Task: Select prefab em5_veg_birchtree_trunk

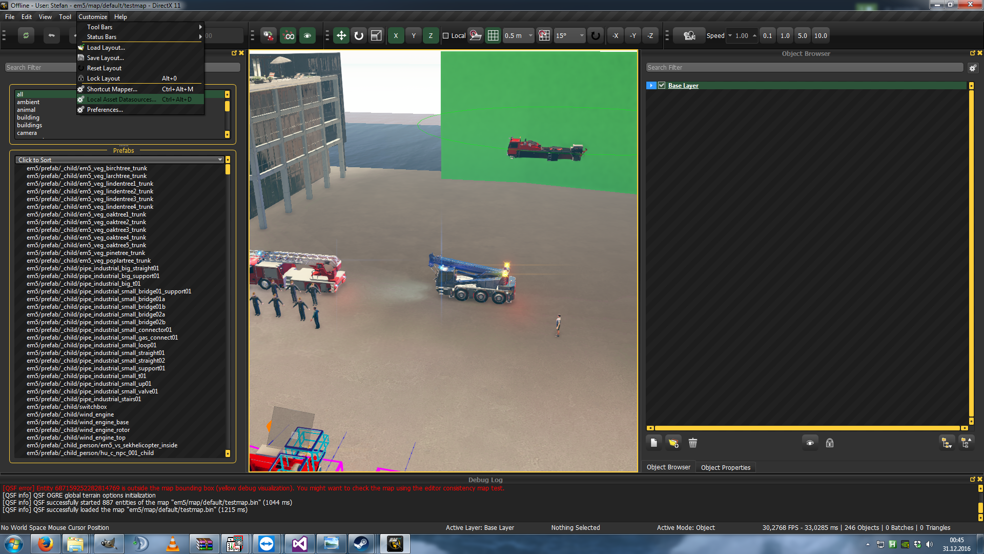Action: (87, 168)
